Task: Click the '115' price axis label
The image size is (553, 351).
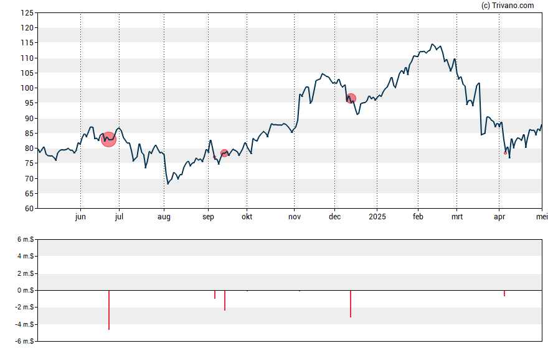Action: (27, 43)
